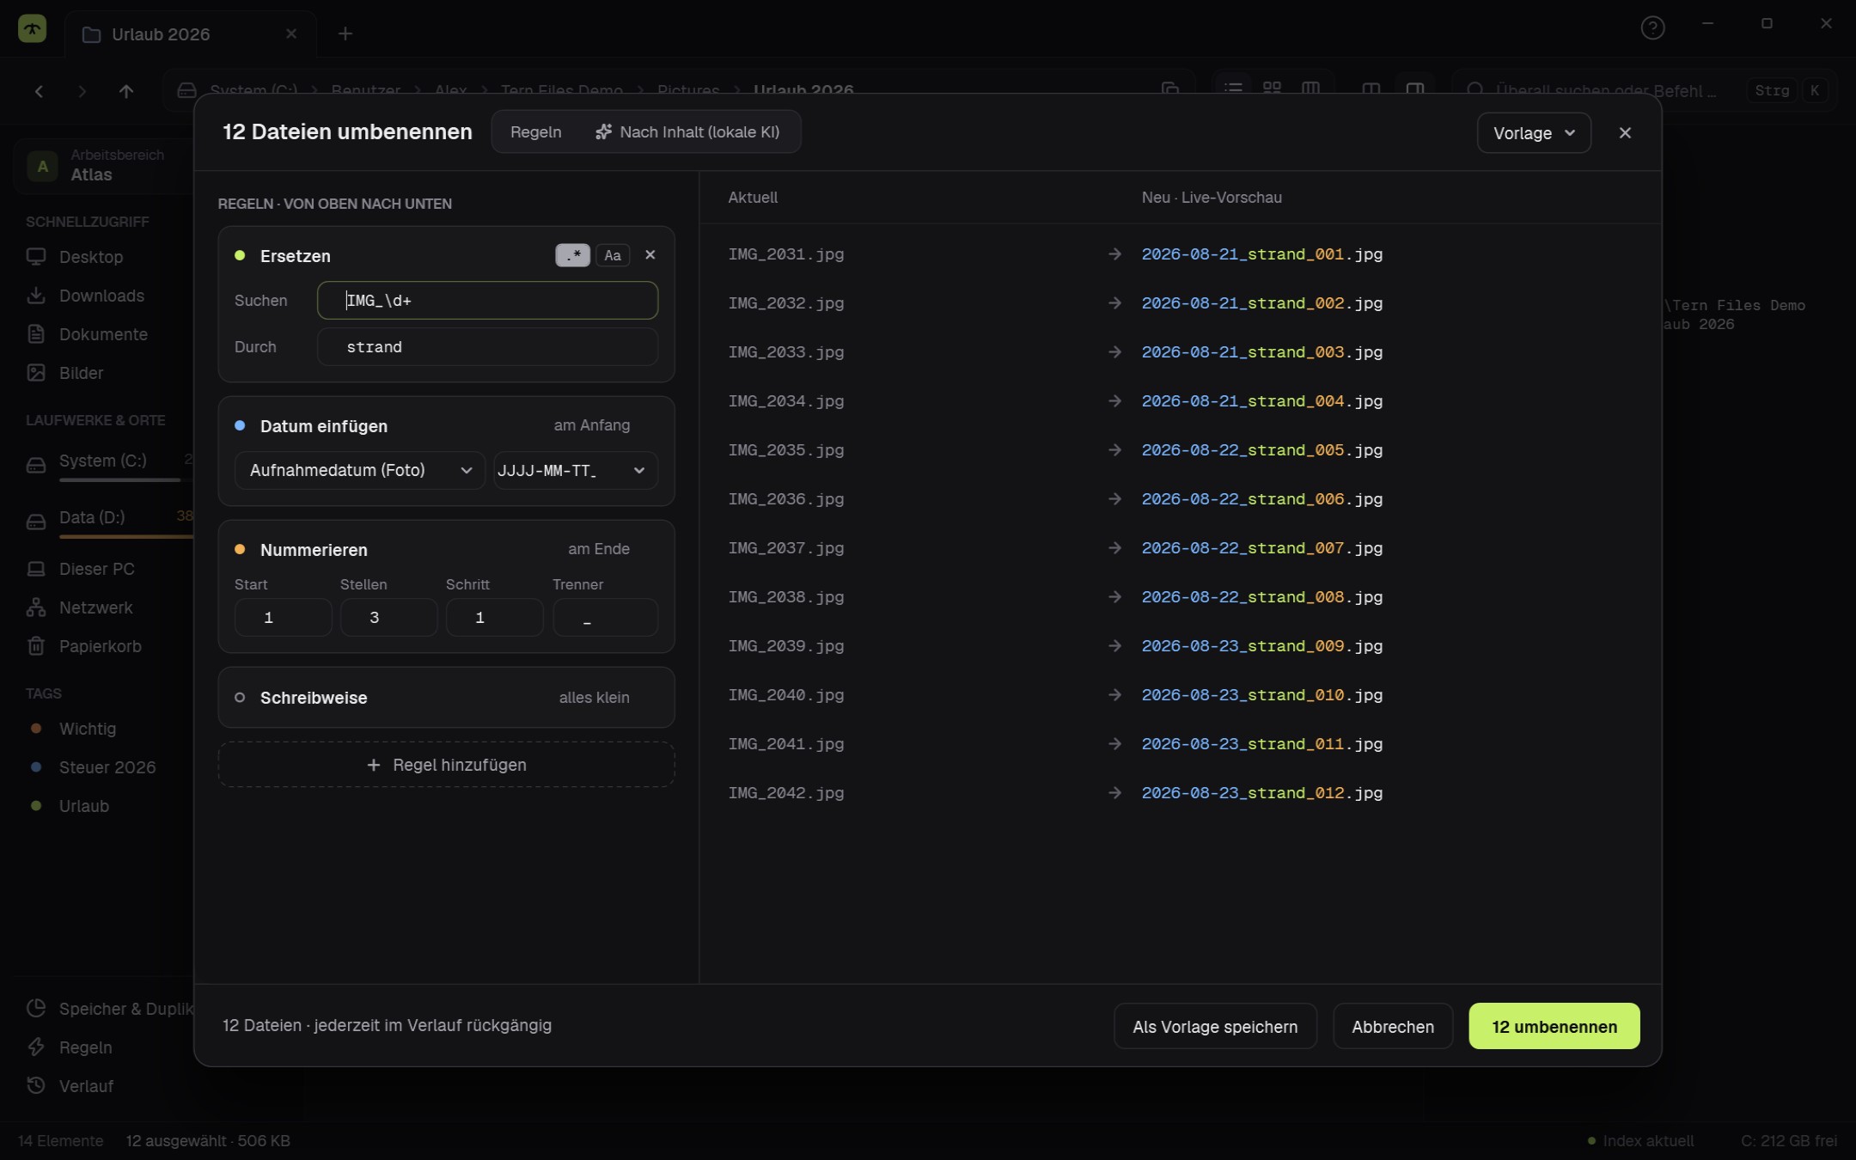
Task: Edit the Stellen digits field
Action: (x=389, y=618)
